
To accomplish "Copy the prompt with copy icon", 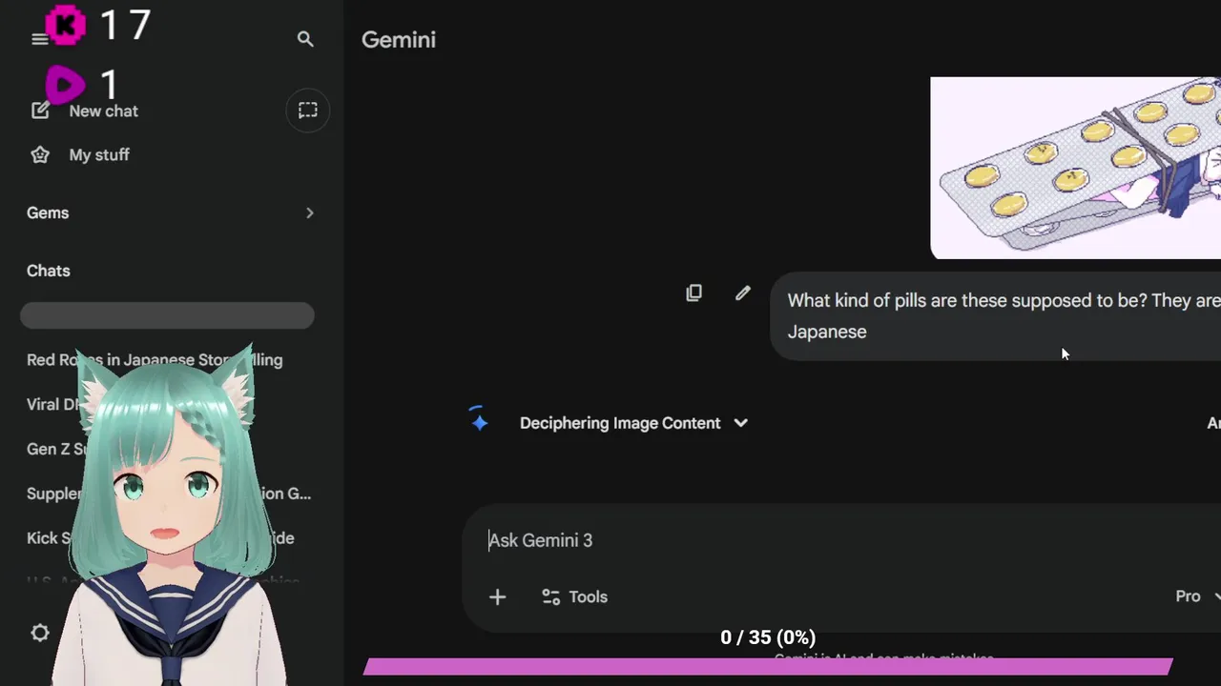I will (x=693, y=293).
